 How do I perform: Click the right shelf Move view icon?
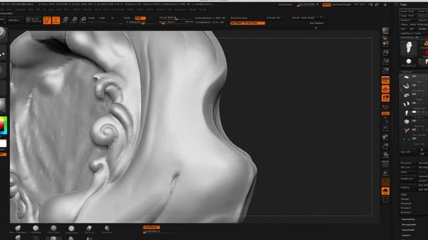385,137
